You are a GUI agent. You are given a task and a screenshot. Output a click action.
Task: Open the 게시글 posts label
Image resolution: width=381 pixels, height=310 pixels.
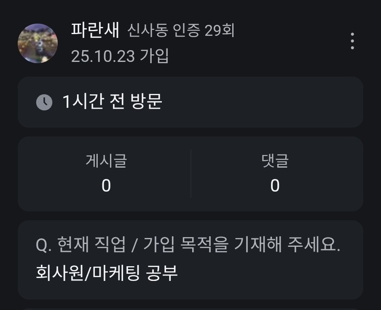click(x=106, y=160)
